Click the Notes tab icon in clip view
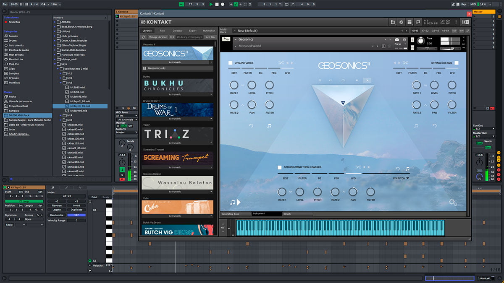Viewport: 504px width, 283px height. [x=52, y=187]
